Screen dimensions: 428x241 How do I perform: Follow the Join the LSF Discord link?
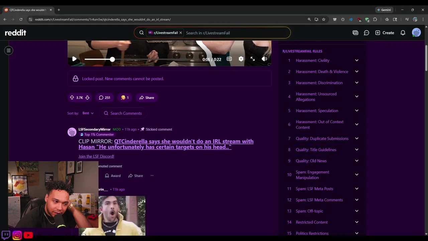[x=96, y=156]
